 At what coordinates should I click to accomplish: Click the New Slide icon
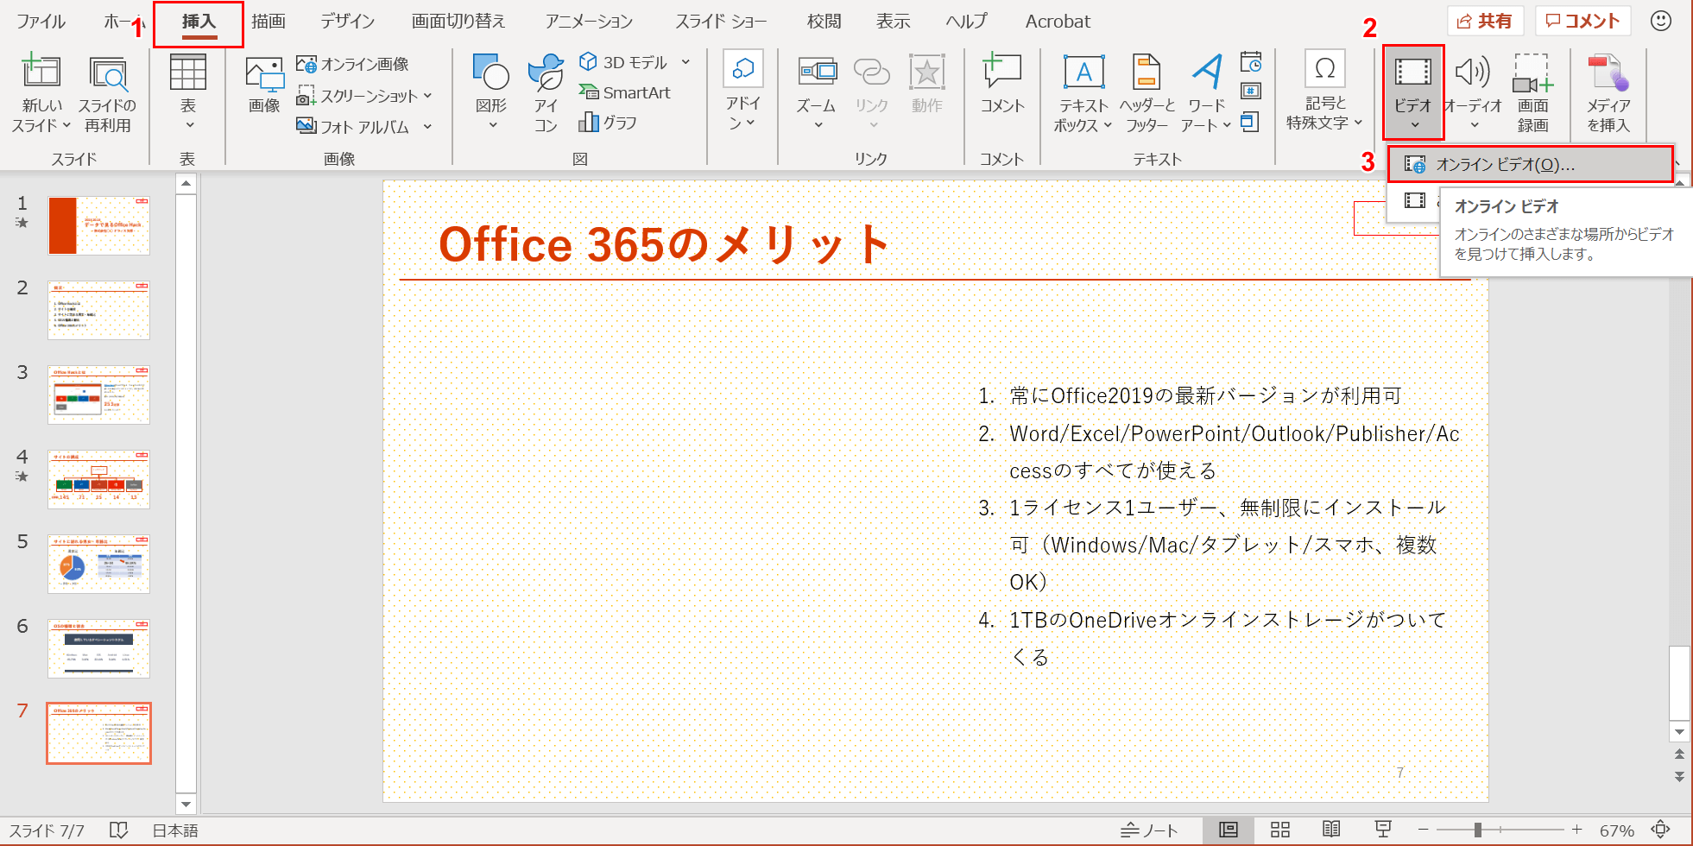41,72
